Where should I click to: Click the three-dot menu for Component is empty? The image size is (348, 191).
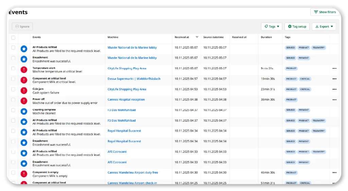point(334,173)
